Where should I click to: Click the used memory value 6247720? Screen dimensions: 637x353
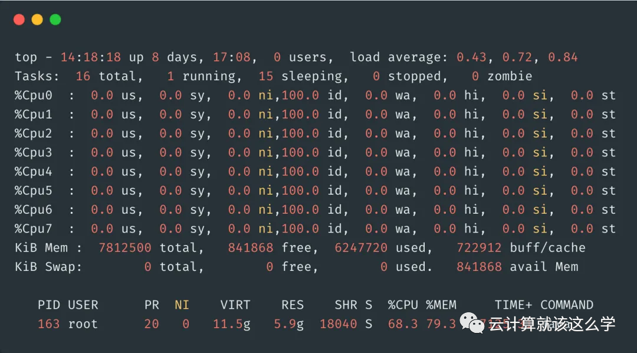point(361,248)
